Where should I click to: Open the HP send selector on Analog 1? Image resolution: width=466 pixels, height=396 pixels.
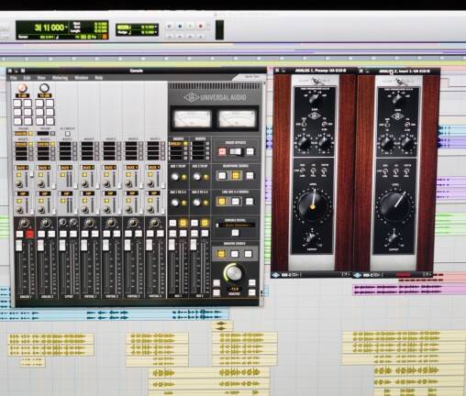coord(22,193)
